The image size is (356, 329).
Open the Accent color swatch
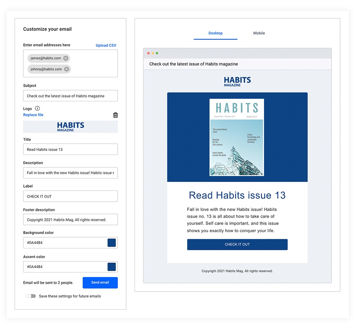point(112,267)
